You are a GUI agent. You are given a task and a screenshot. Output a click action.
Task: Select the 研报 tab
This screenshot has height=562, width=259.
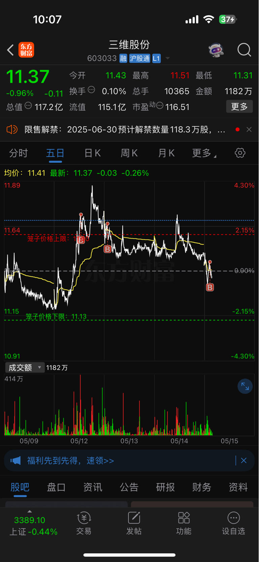coord(165,487)
